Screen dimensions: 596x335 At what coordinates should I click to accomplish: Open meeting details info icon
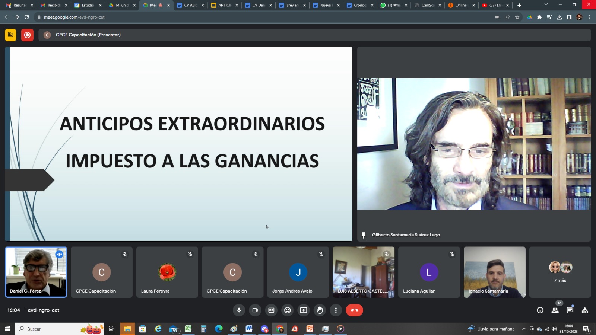coord(540,310)
